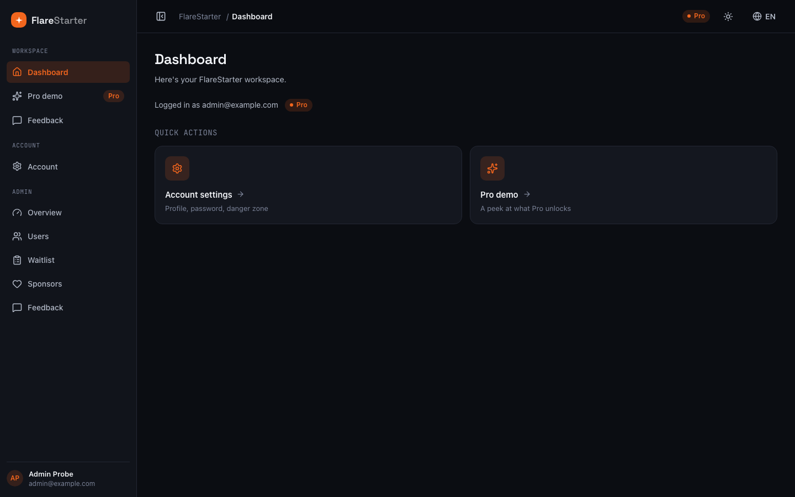Screen dimensions: 795x497
Task: Toggle the light/dark theme sun icon
Action: tap(728, 17)
